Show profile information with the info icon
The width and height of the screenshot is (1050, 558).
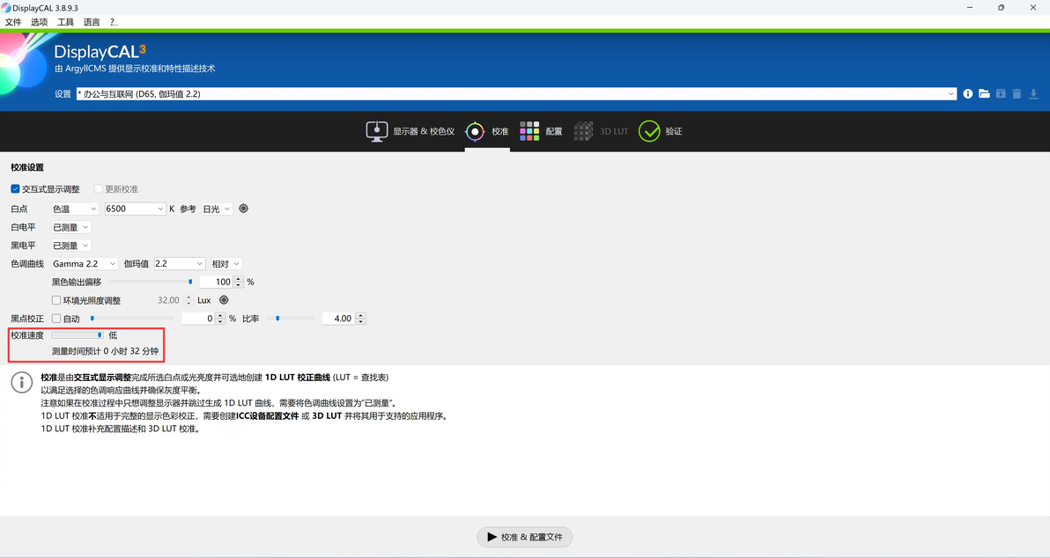967,93
